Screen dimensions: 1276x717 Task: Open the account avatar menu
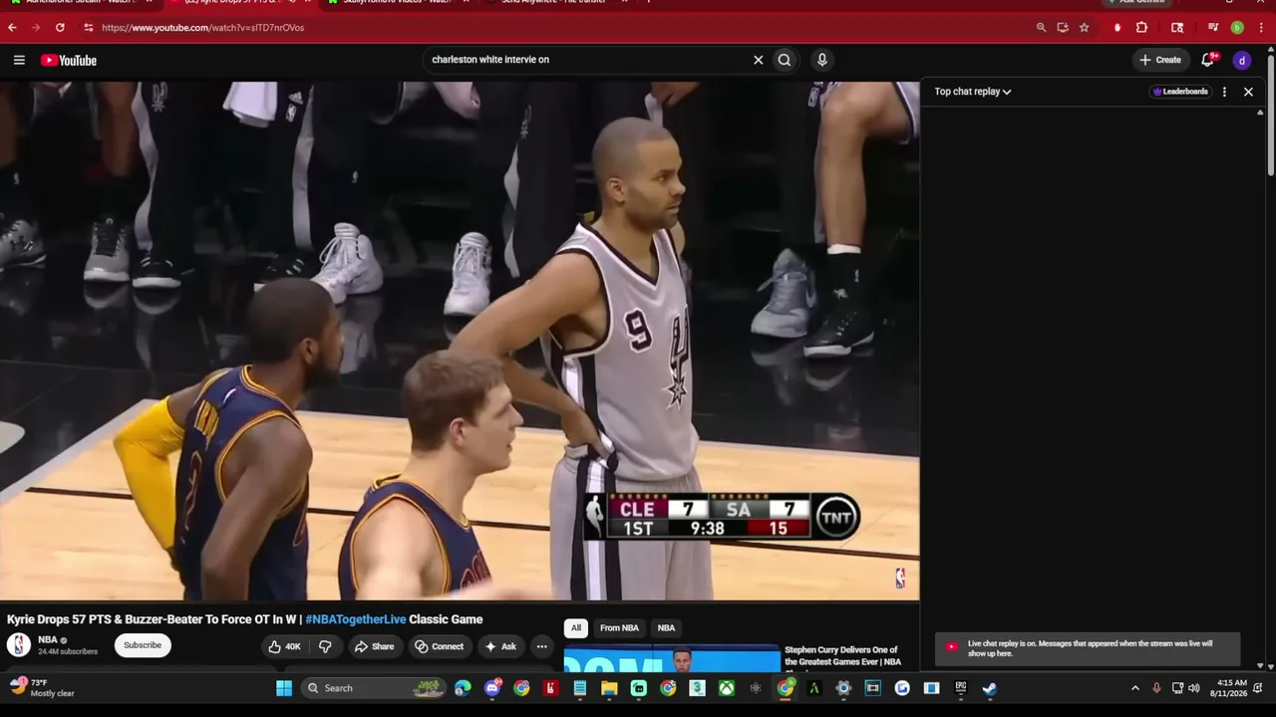click(1242, 61)
